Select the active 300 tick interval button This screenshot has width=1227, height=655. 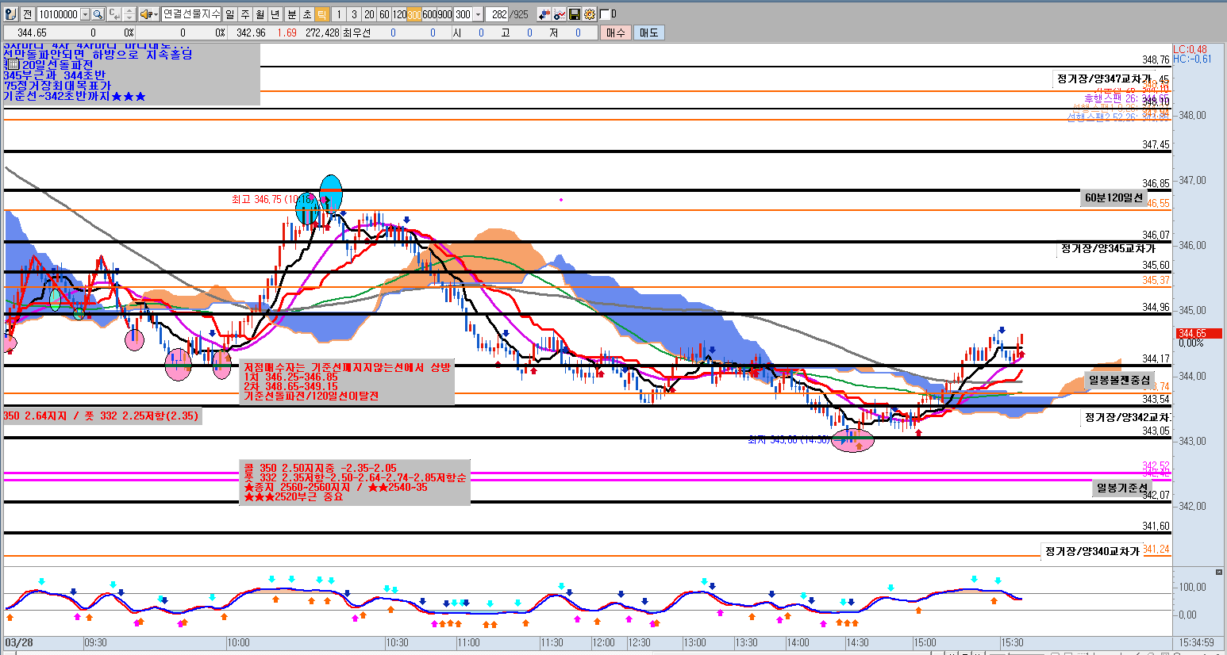tap(414, 14)
